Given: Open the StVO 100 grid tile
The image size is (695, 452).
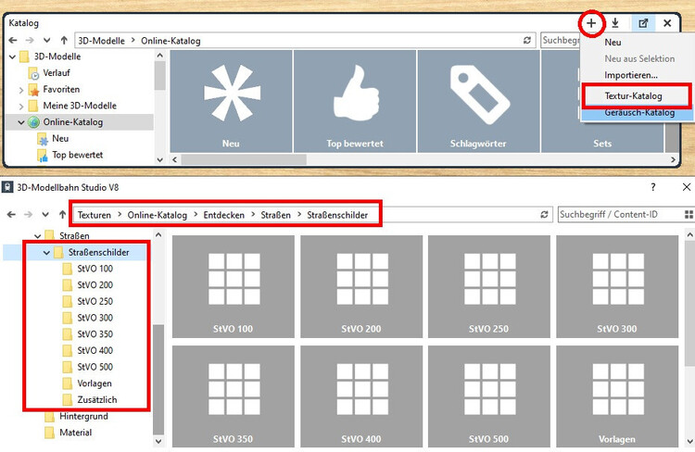Looking at the screenshot, I should [234, 286].
